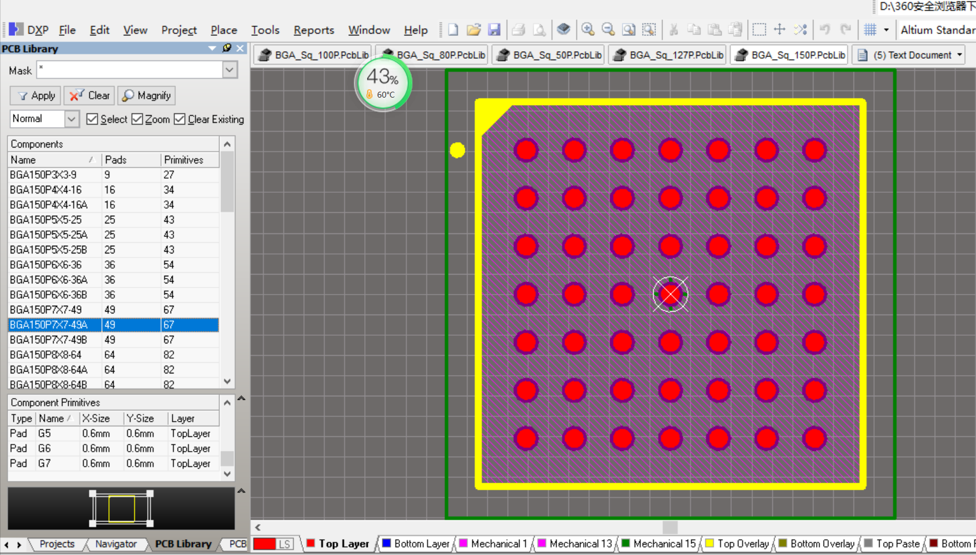Open the LS layer set button
Image resolution: width=976 pixels, height=555 pixels.
[x=285, y=544]
